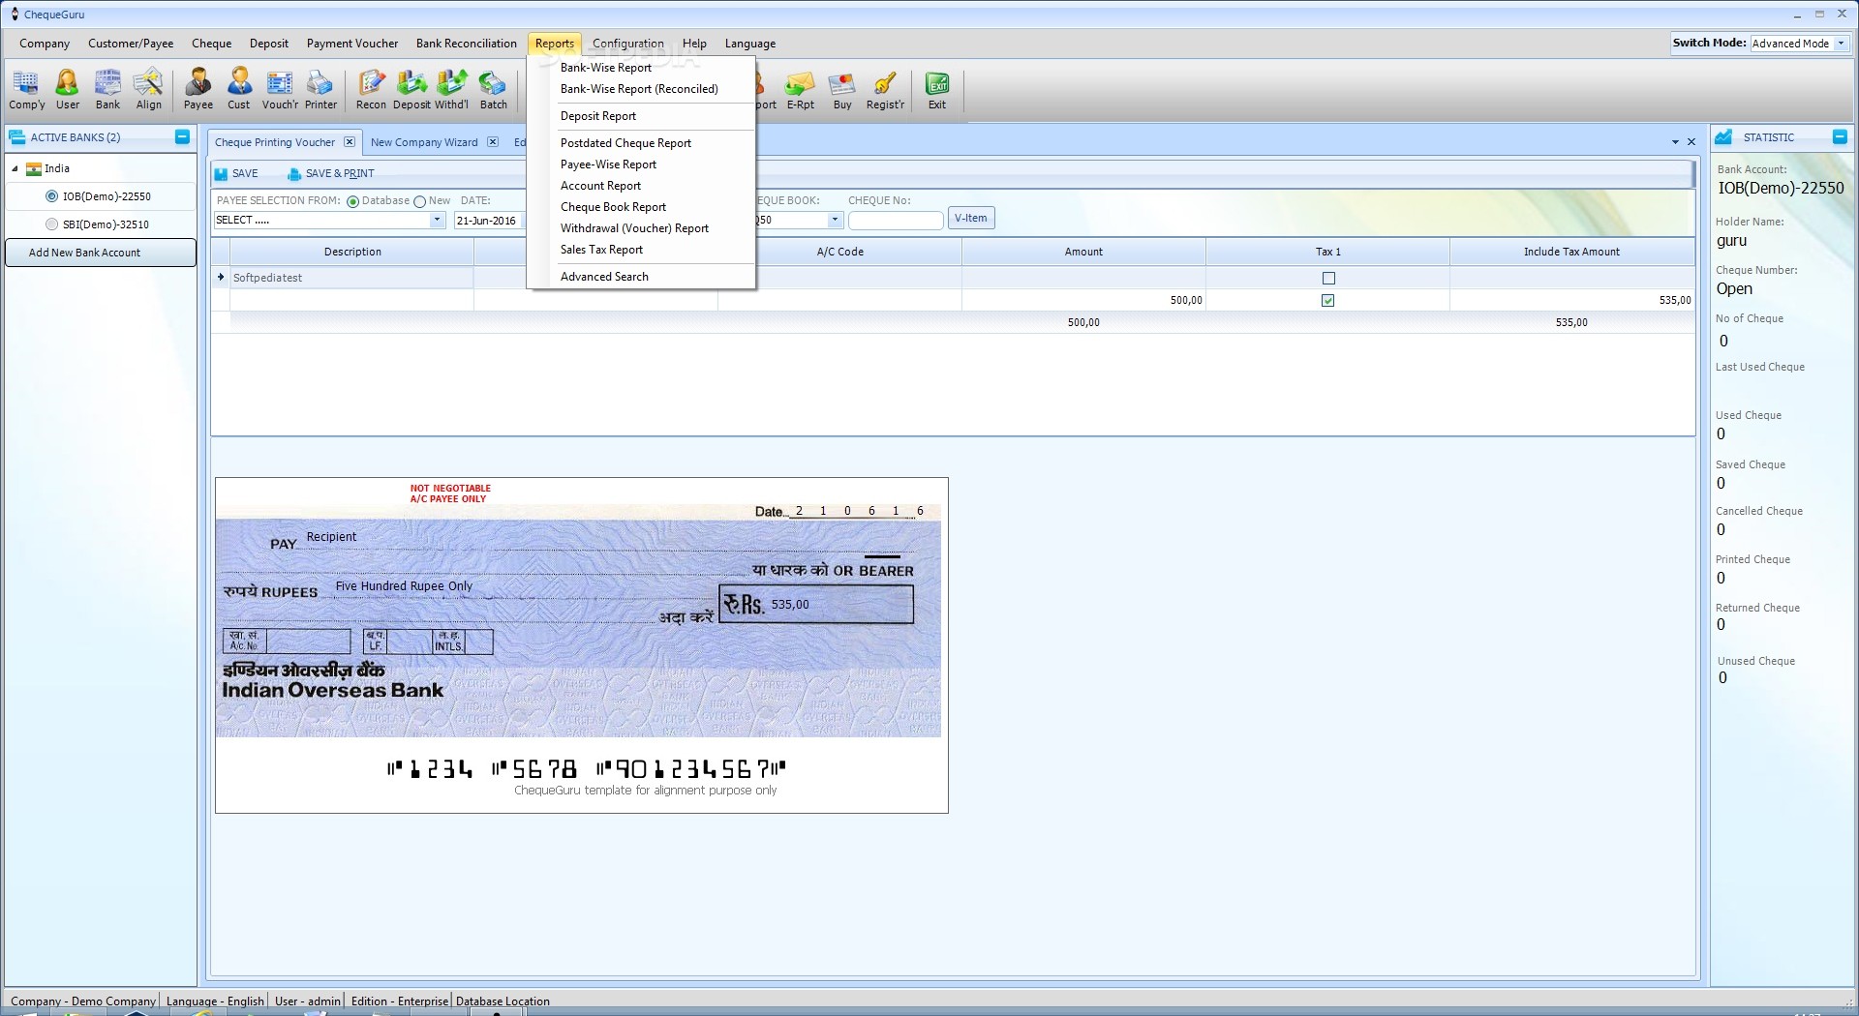Open the Comp'y company toolbar icon

coord(26,89)
